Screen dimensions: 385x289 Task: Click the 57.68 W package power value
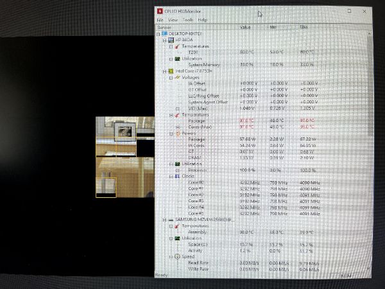[x=248, y=139]
